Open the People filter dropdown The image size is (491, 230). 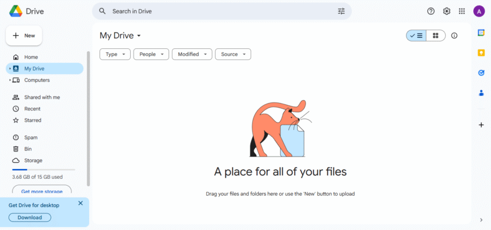click(x=151, y=54)
